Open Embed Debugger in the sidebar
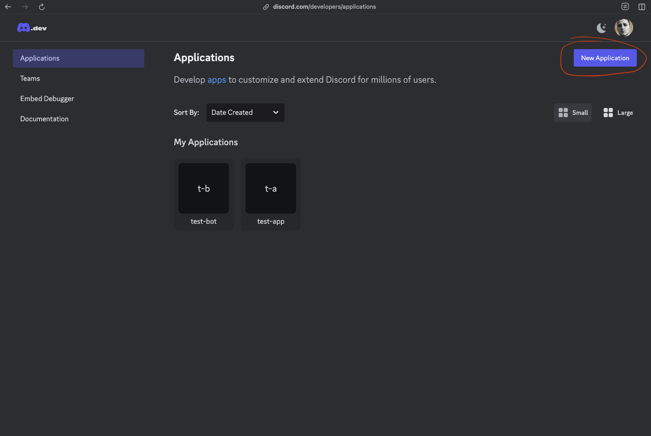Viewport: 651px width, 436px height. [47, 99]
